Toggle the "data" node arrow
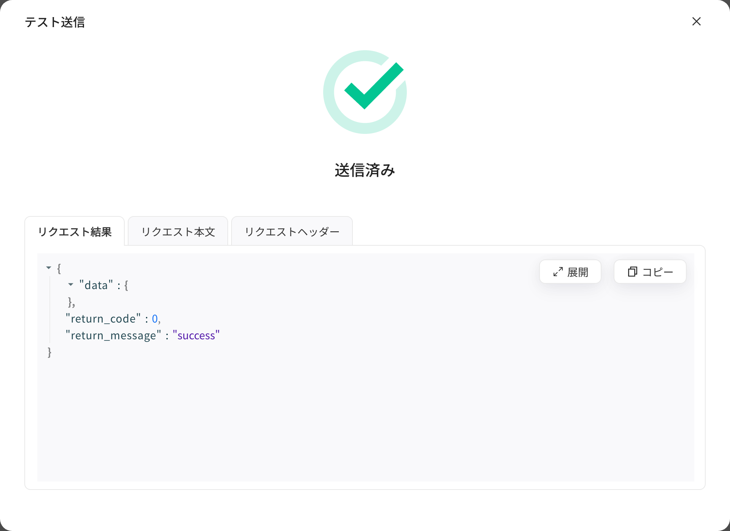730x531 pixels. tap(71, 285)
